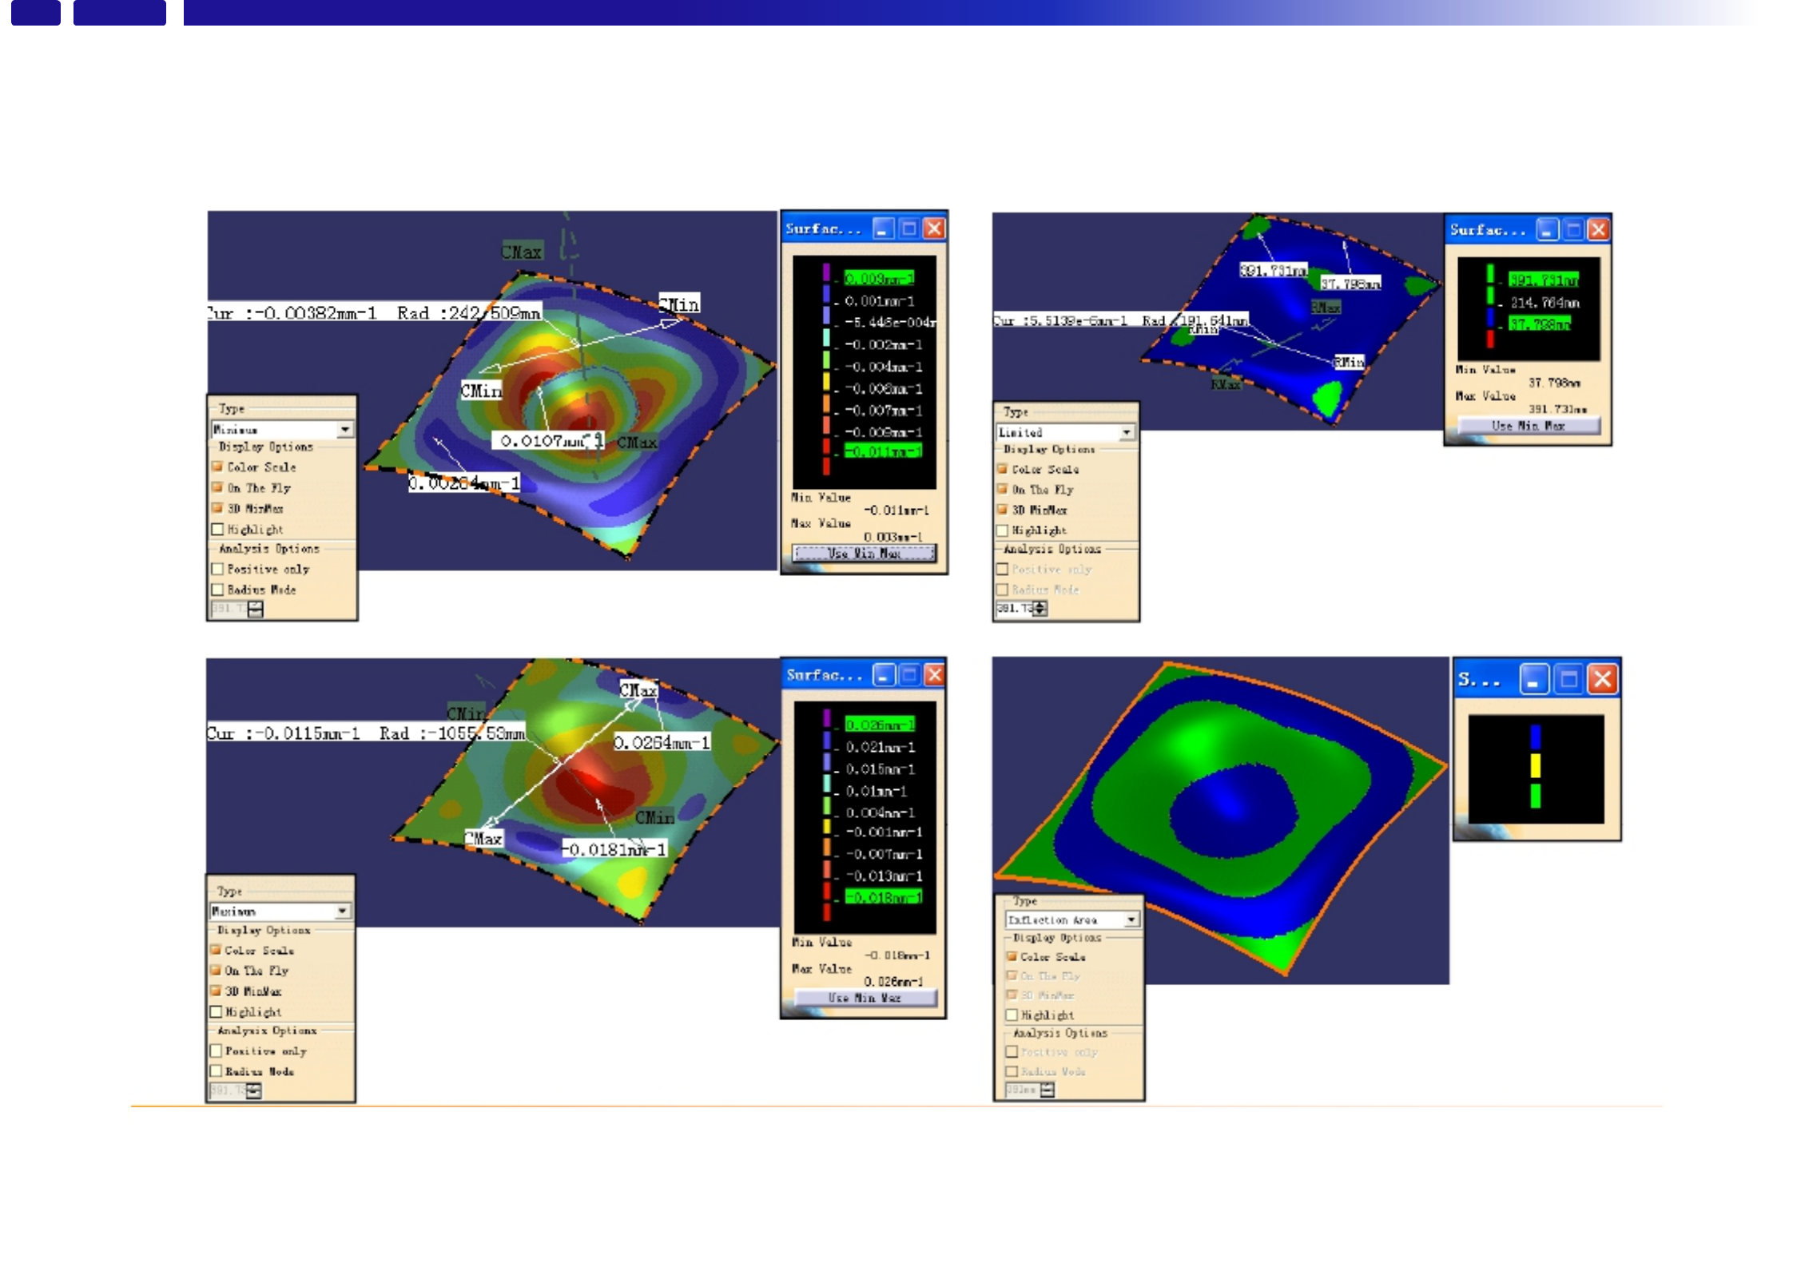Close the color scale window showing 391.731mm

(x=1598, y=230)
